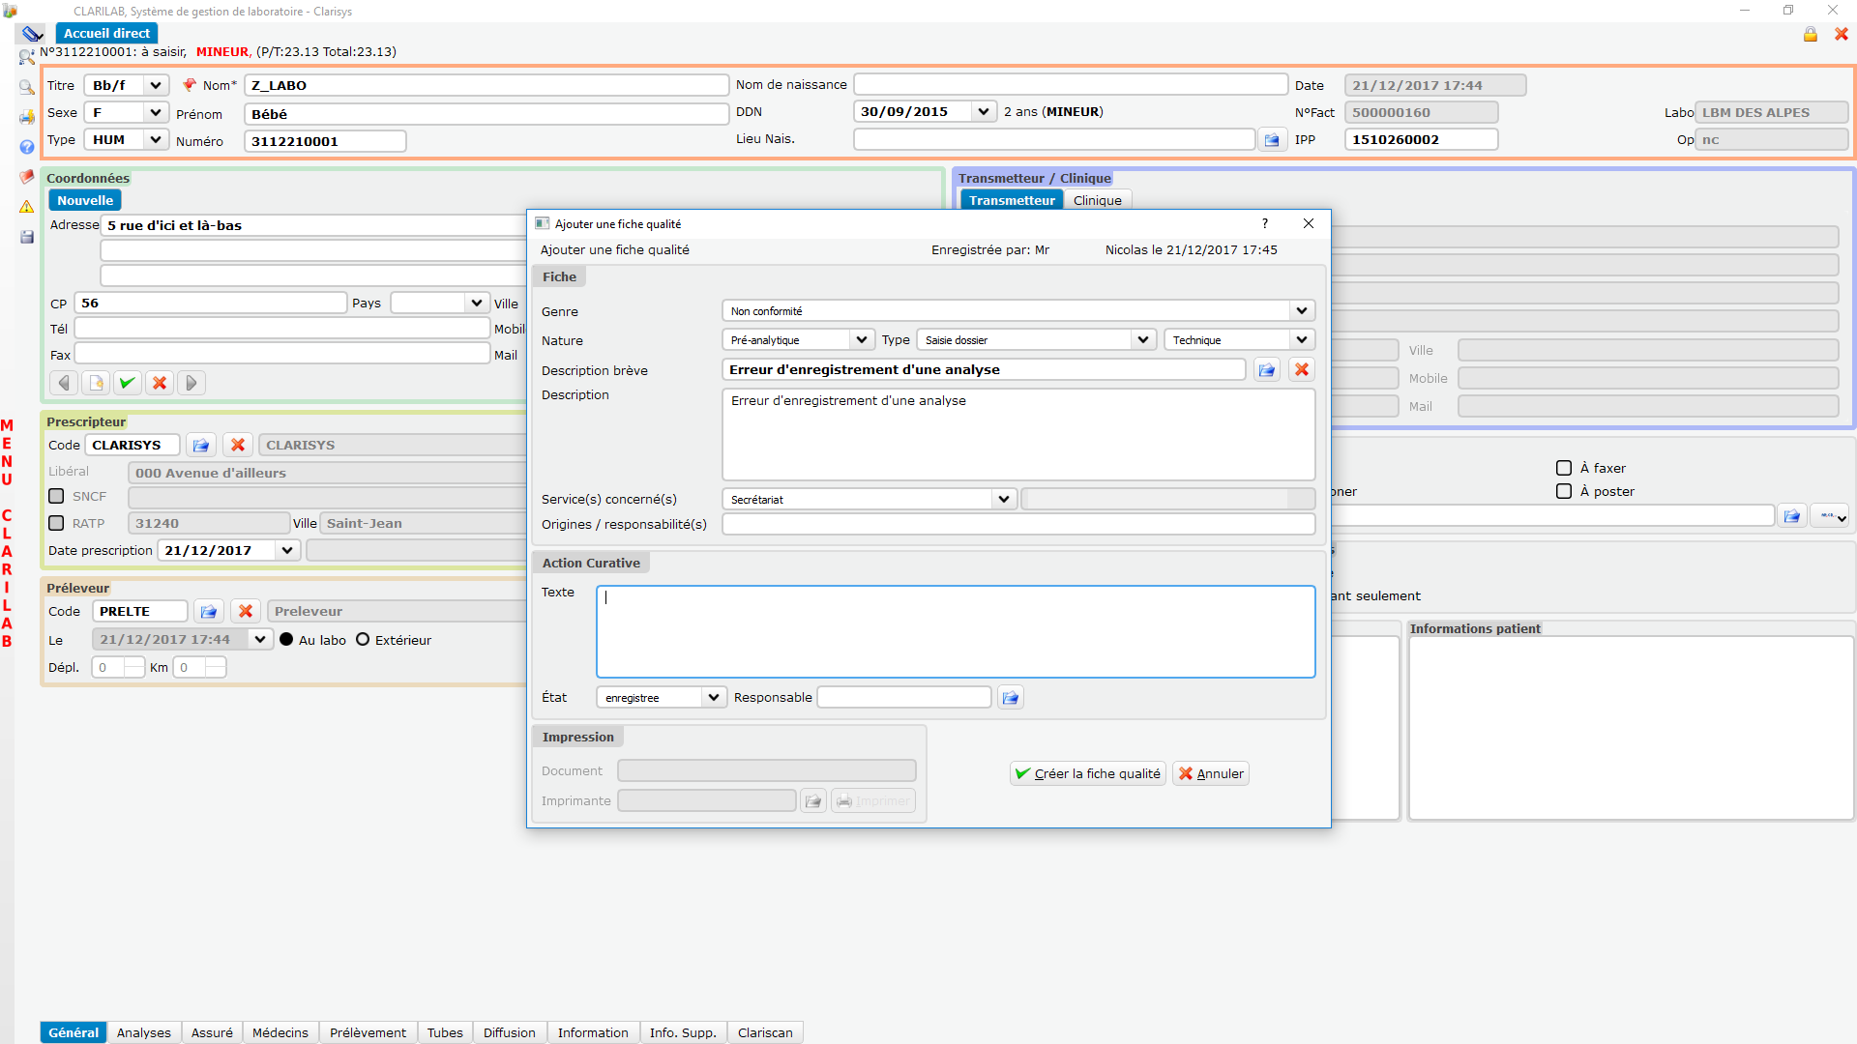This screenshot has height=1044, width=1857.
Task: Go to previous address with left arrow
Action: click(64, 383)
